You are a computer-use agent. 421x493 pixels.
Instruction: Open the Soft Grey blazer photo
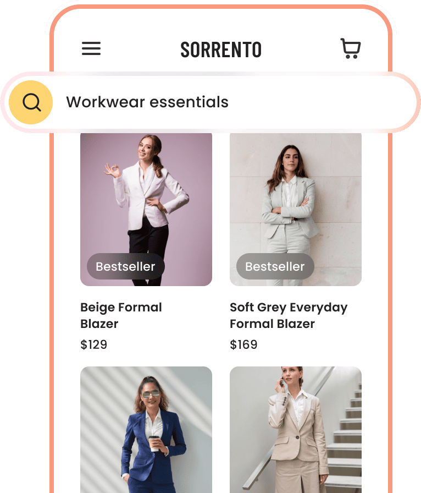click(296, 209)
